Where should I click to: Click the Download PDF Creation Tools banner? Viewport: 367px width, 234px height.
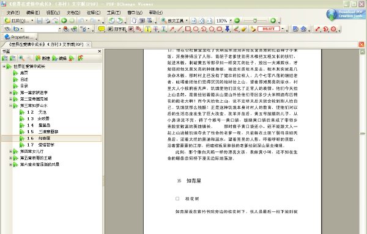[x=346, y=14]
